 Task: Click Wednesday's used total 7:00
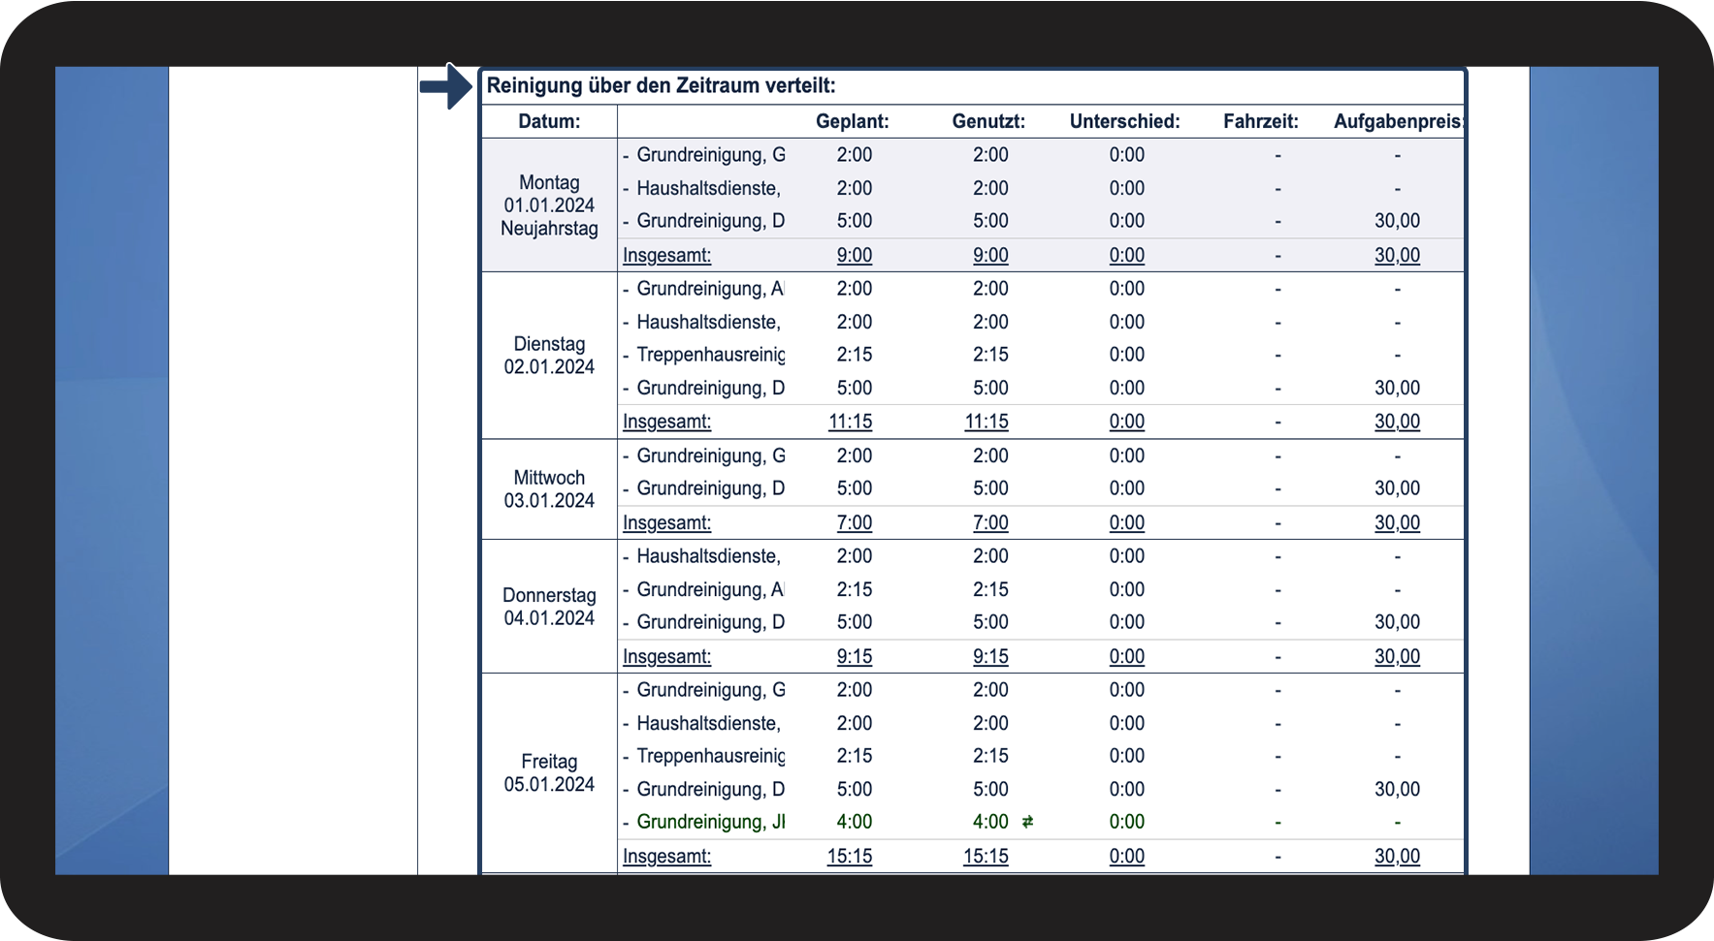[x=990, y=523]
